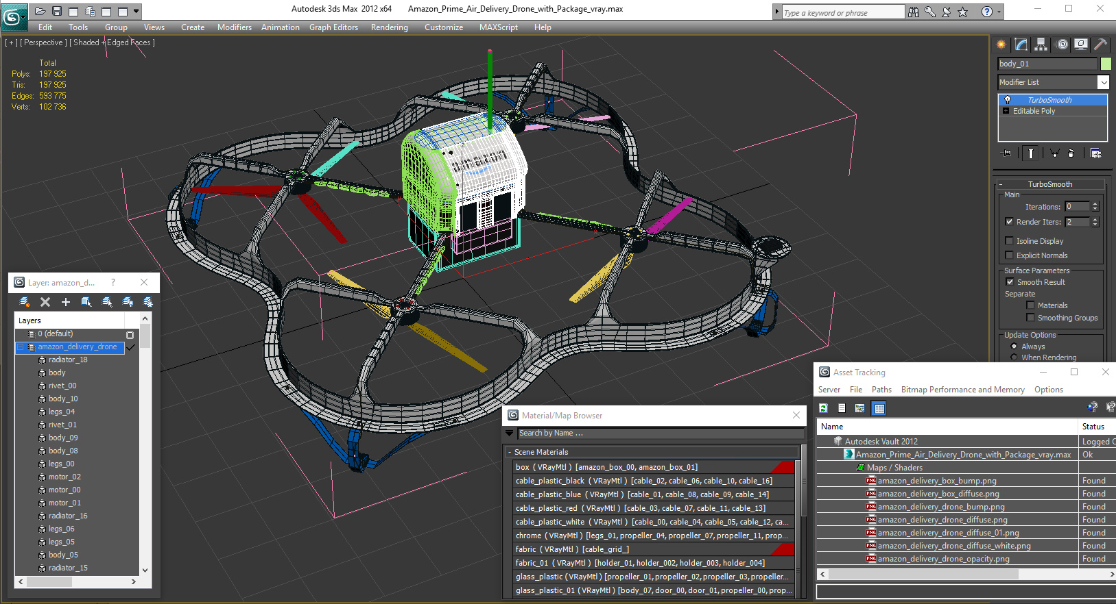Click in the keyword search field
The width and height of the screenshot is (1116, 604).
(x=843, y=12)
